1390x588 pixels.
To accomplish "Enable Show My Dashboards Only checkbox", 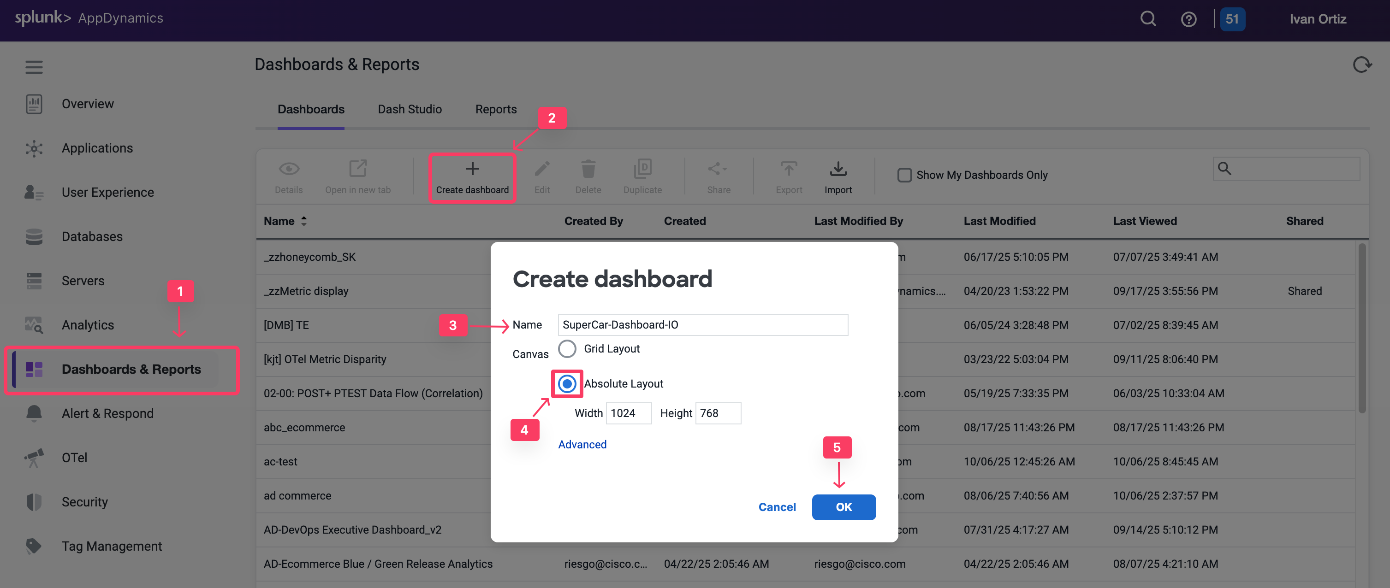I will 904,174.
